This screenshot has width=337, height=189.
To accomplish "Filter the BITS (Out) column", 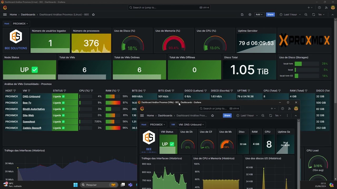I will pos(173,91).
